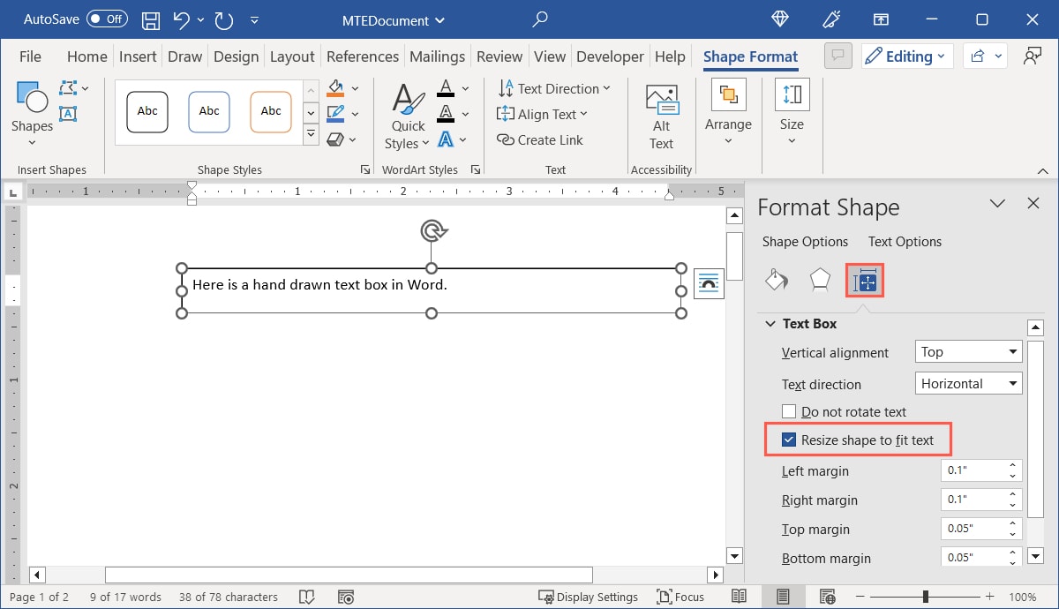Image resolution: width=1059 pixels, height=609 pixels.
Task: Open Fill & Line settings in Format Shape
Action: click(777, 280)
